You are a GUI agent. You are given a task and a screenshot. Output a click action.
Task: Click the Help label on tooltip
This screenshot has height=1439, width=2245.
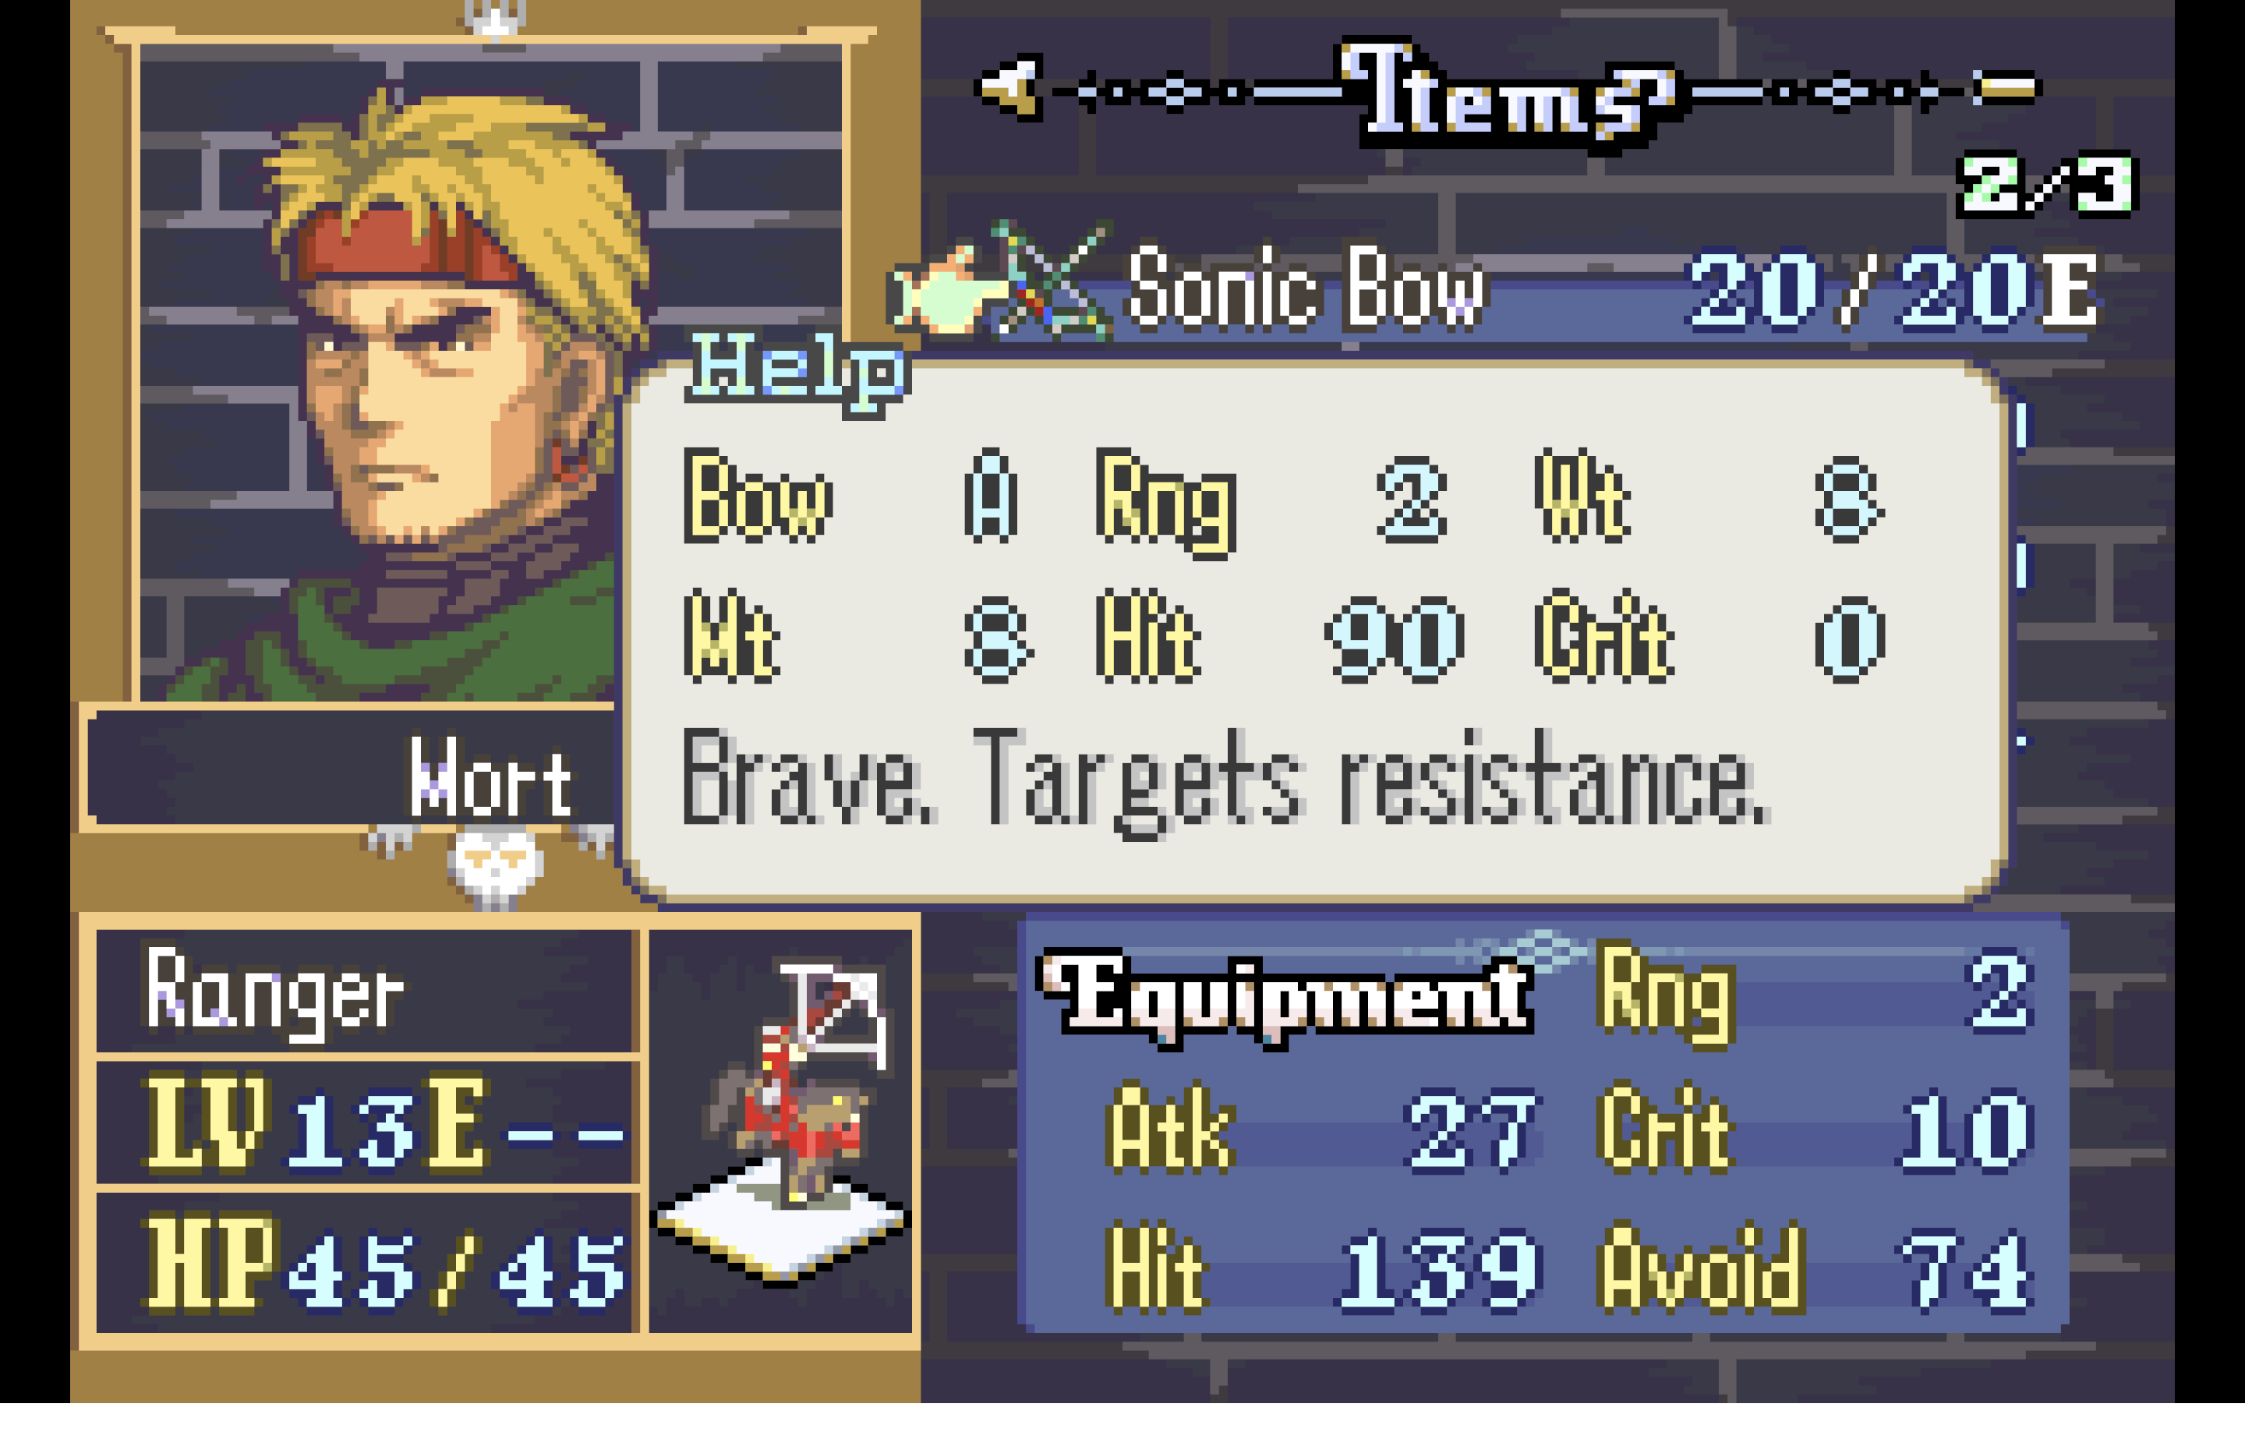point(797,373)
